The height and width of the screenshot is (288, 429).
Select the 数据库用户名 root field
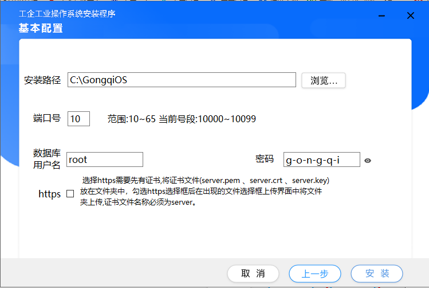point(105,159)
